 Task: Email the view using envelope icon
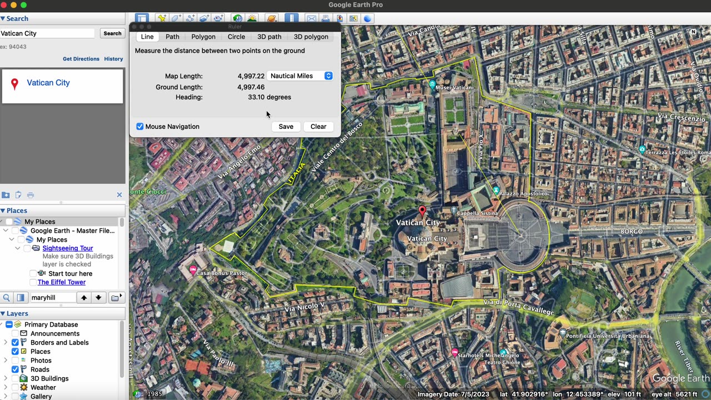pyautogui.click(x=312, y=18)
